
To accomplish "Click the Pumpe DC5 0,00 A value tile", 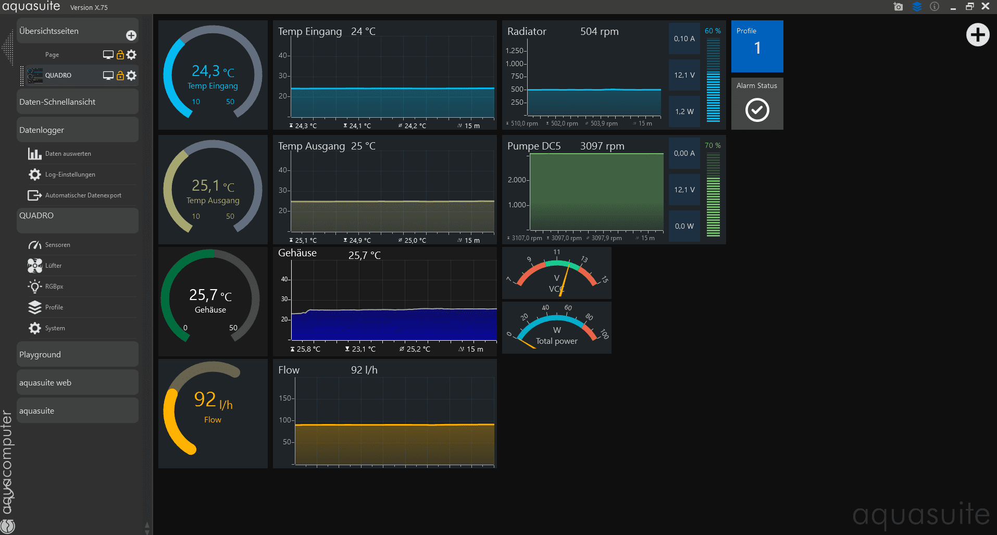I will 684,153.
